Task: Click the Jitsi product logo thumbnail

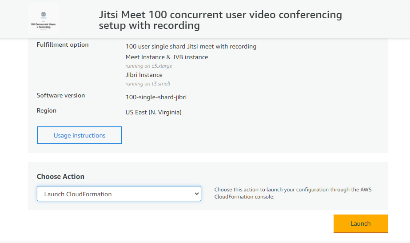Action: 43,19
